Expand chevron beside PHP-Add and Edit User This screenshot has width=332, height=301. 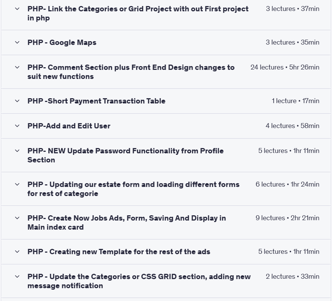coord(17,126)
